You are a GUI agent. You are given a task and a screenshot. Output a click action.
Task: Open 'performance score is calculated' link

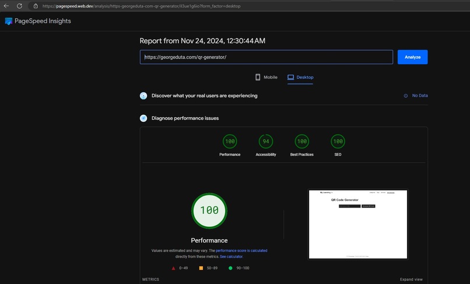tap(241, 250)
